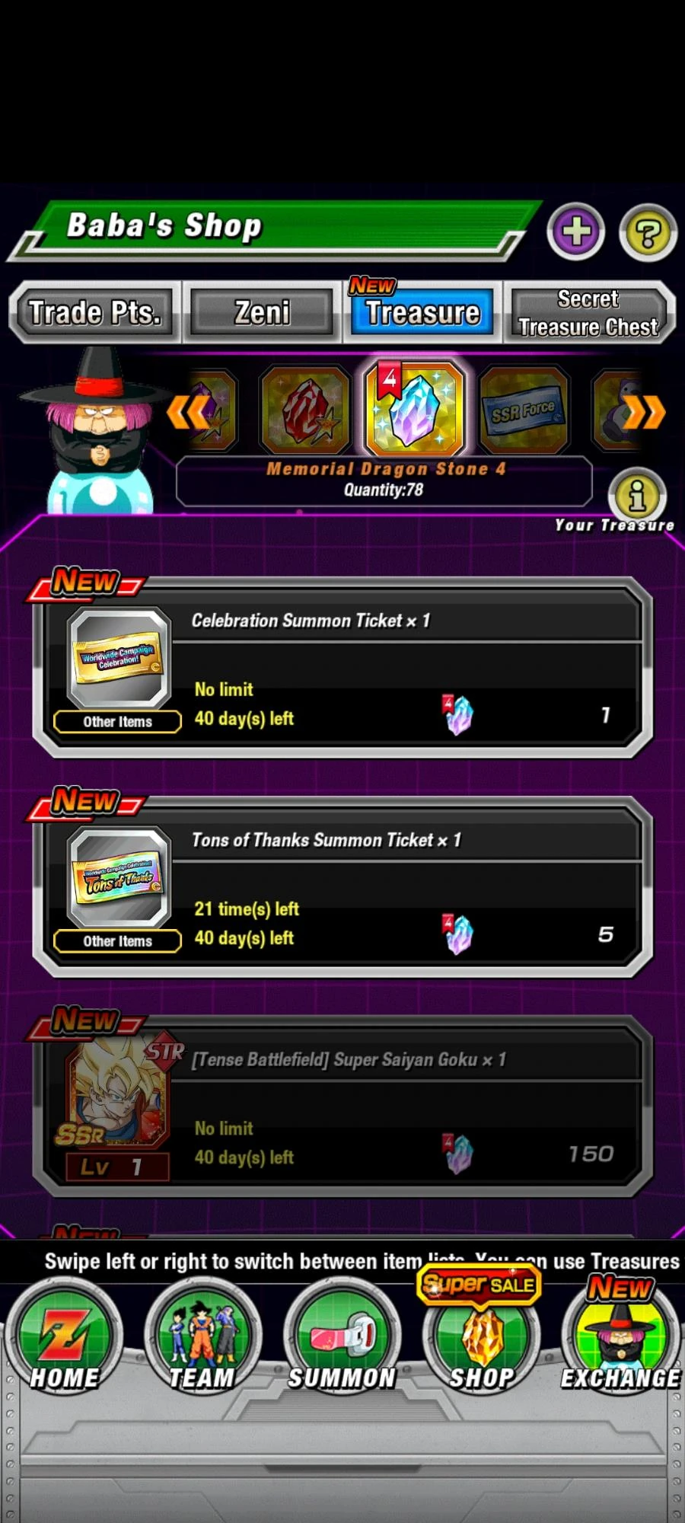Show next treasures with right arrows

pos(644,412)
